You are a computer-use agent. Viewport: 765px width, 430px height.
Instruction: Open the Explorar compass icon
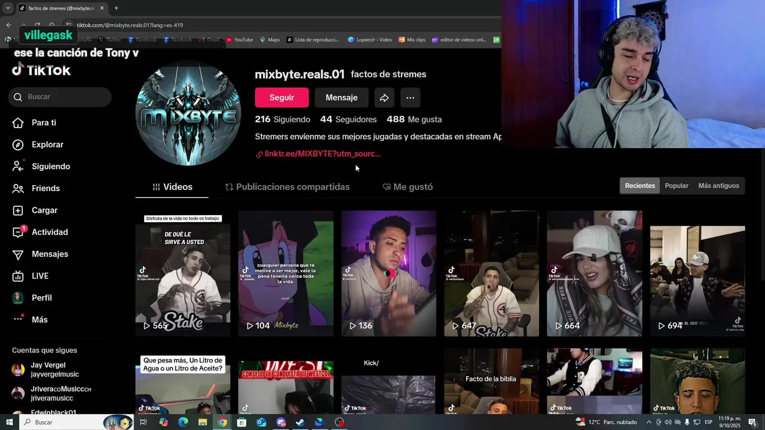(x=18, y=145)
